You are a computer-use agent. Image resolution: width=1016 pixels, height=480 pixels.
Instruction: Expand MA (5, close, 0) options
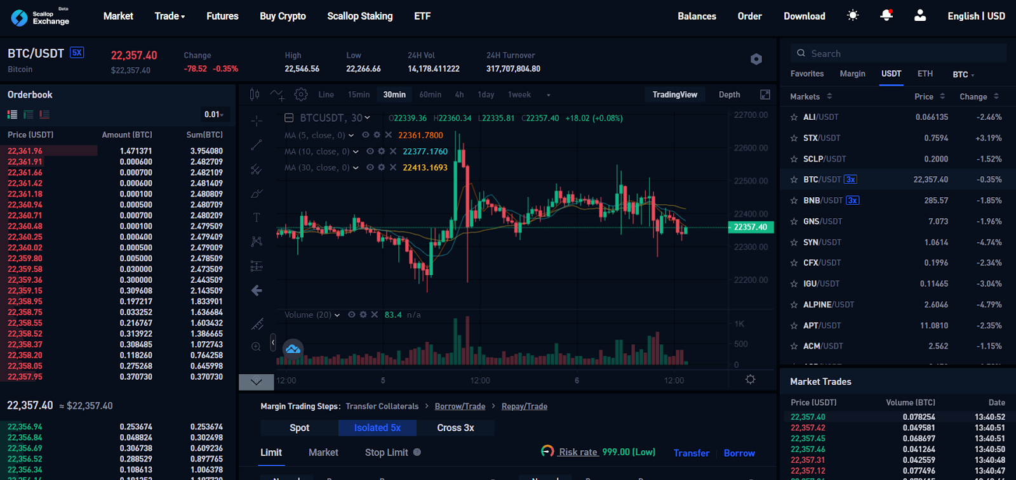pyautogui.click(x=351, y=135)
